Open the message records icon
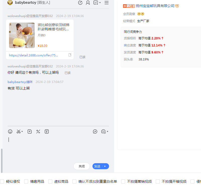This screenshot has width=201, height=186. 104,132
